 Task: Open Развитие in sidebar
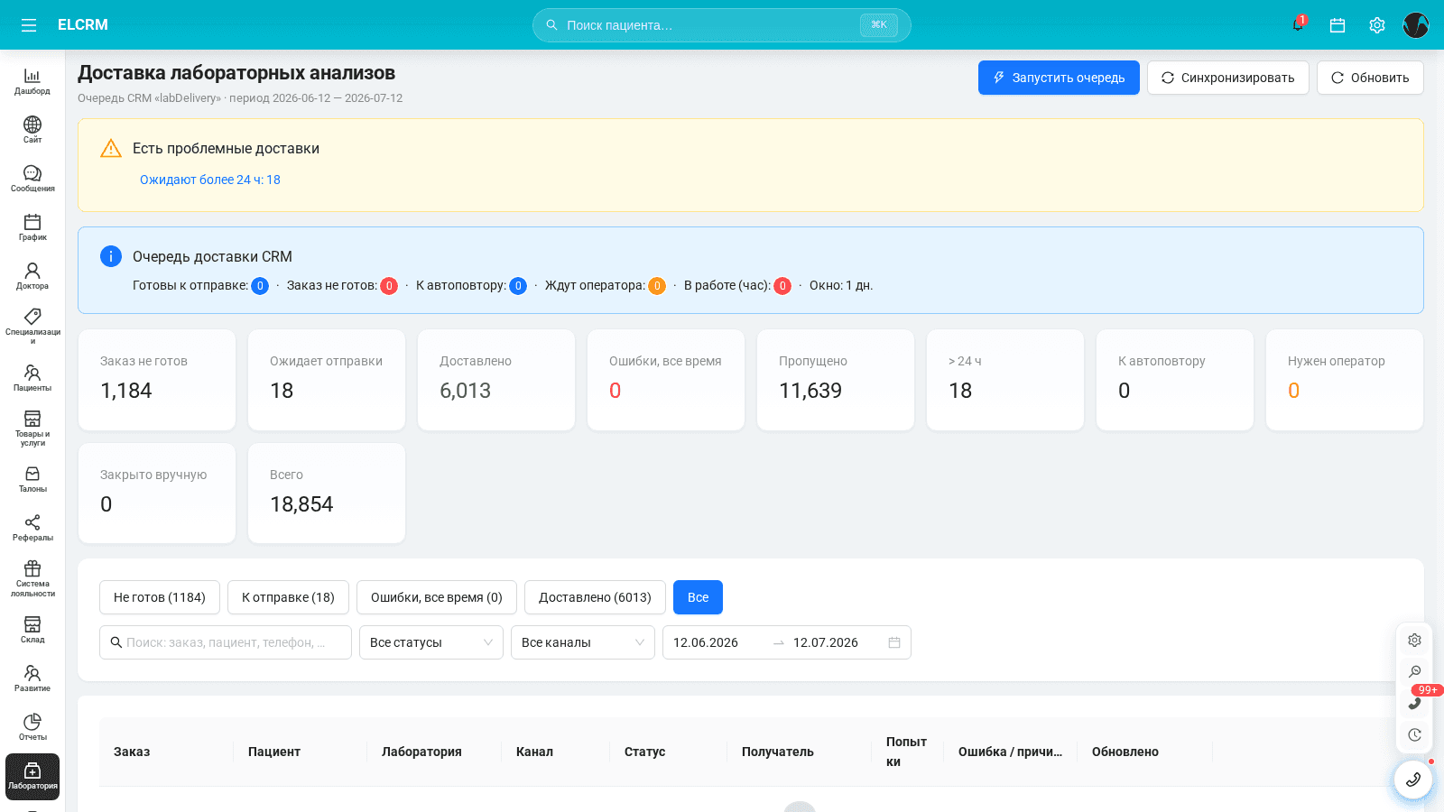pos(32,678)
